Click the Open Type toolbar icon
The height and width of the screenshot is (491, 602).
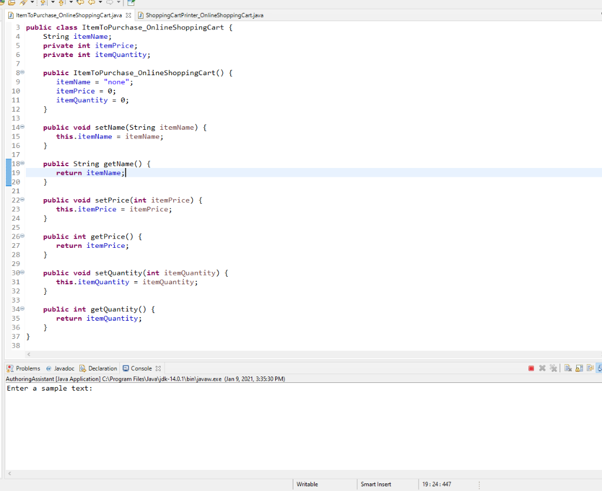tap(12, 2)
